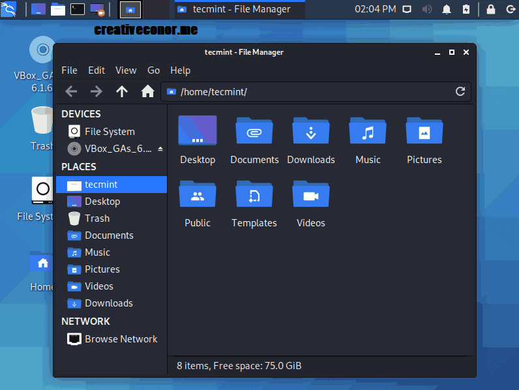Open the Downloads folder icon in main pane
Viewport: 519px width, 390px height.
click(311, 130)
